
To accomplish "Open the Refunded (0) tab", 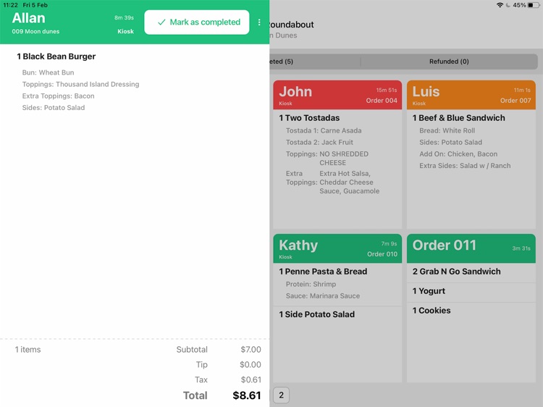I will coord(449,62).
